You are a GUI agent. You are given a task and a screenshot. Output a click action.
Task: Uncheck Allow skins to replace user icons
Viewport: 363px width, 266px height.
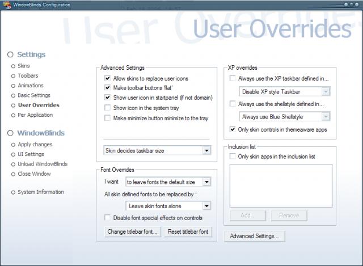tap(107, 78)
